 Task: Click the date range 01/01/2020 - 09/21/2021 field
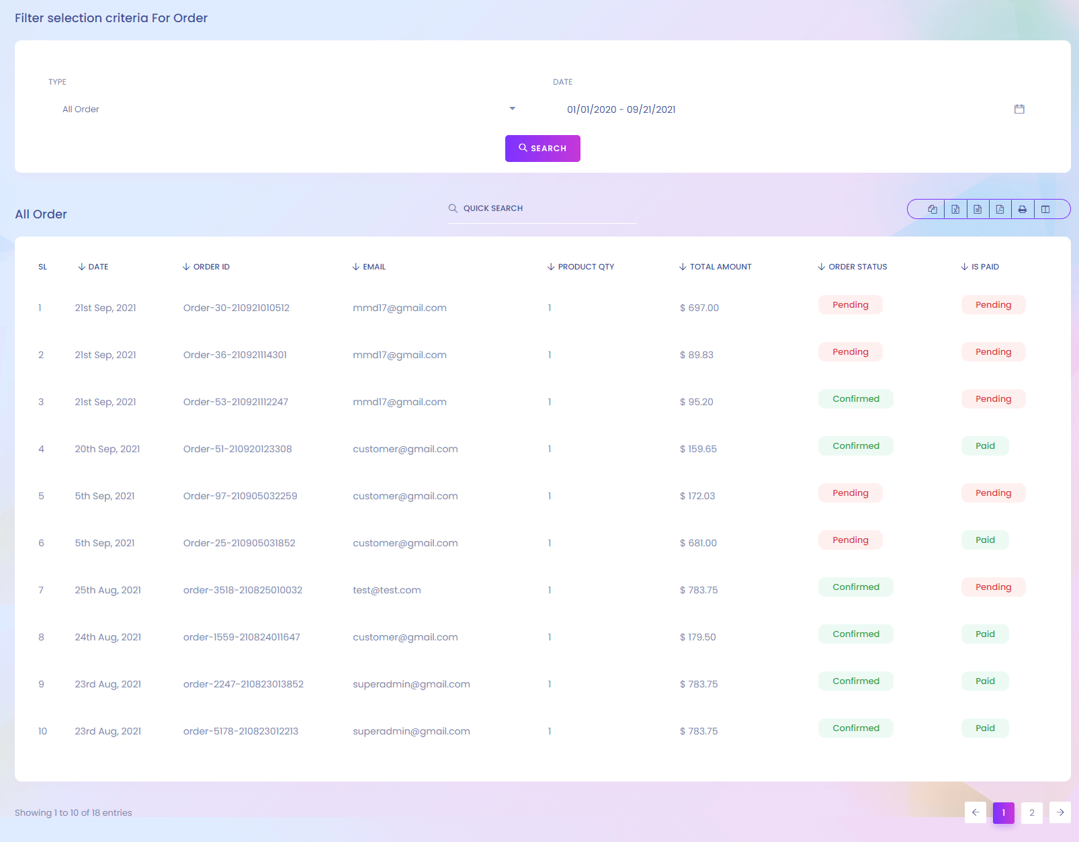[621, 110]
